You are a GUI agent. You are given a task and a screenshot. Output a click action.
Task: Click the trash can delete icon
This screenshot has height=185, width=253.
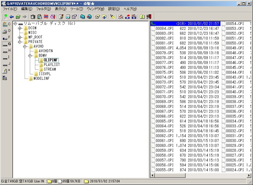coord(33,17)
